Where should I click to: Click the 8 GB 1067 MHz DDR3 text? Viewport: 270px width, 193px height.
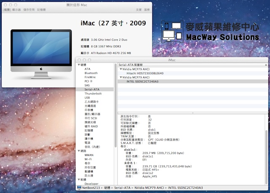point(106,46)
